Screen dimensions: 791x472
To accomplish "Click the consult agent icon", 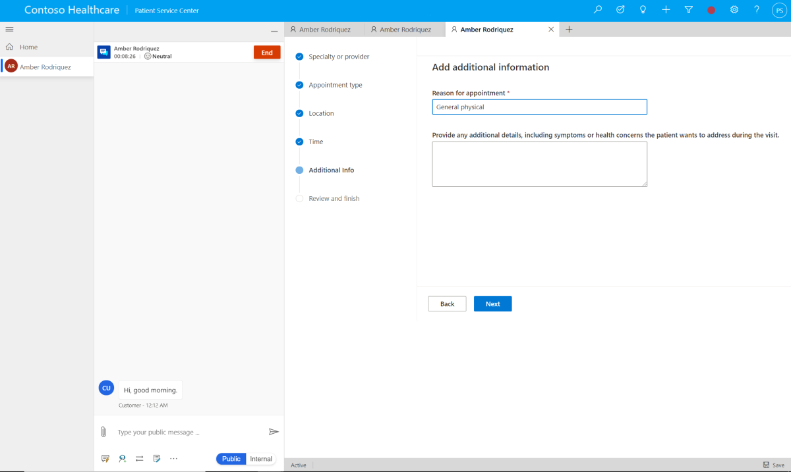I will tap(123, 458).
